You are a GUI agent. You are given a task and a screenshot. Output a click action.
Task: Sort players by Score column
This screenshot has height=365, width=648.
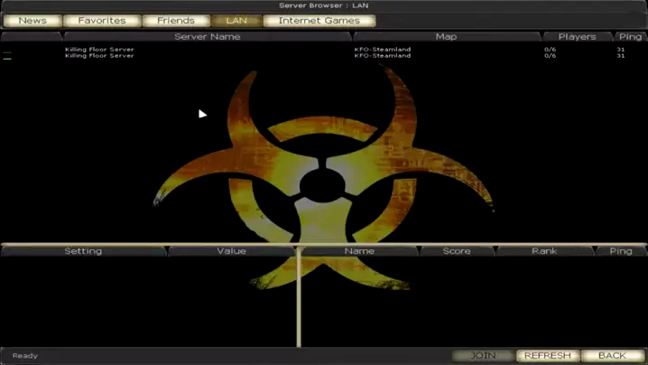tap(457, 251)
